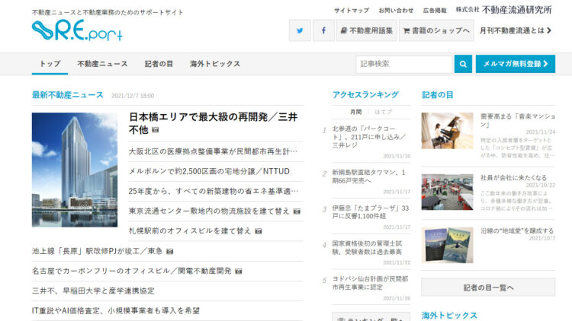This screenshot has width=572, height=321.
Task: Click the R.E.port site logo
Action: pos(77,30)
